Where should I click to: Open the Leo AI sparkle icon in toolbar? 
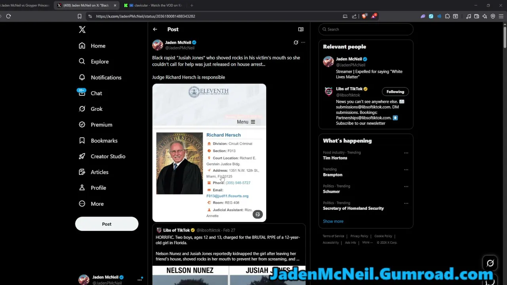pos(484,16)
